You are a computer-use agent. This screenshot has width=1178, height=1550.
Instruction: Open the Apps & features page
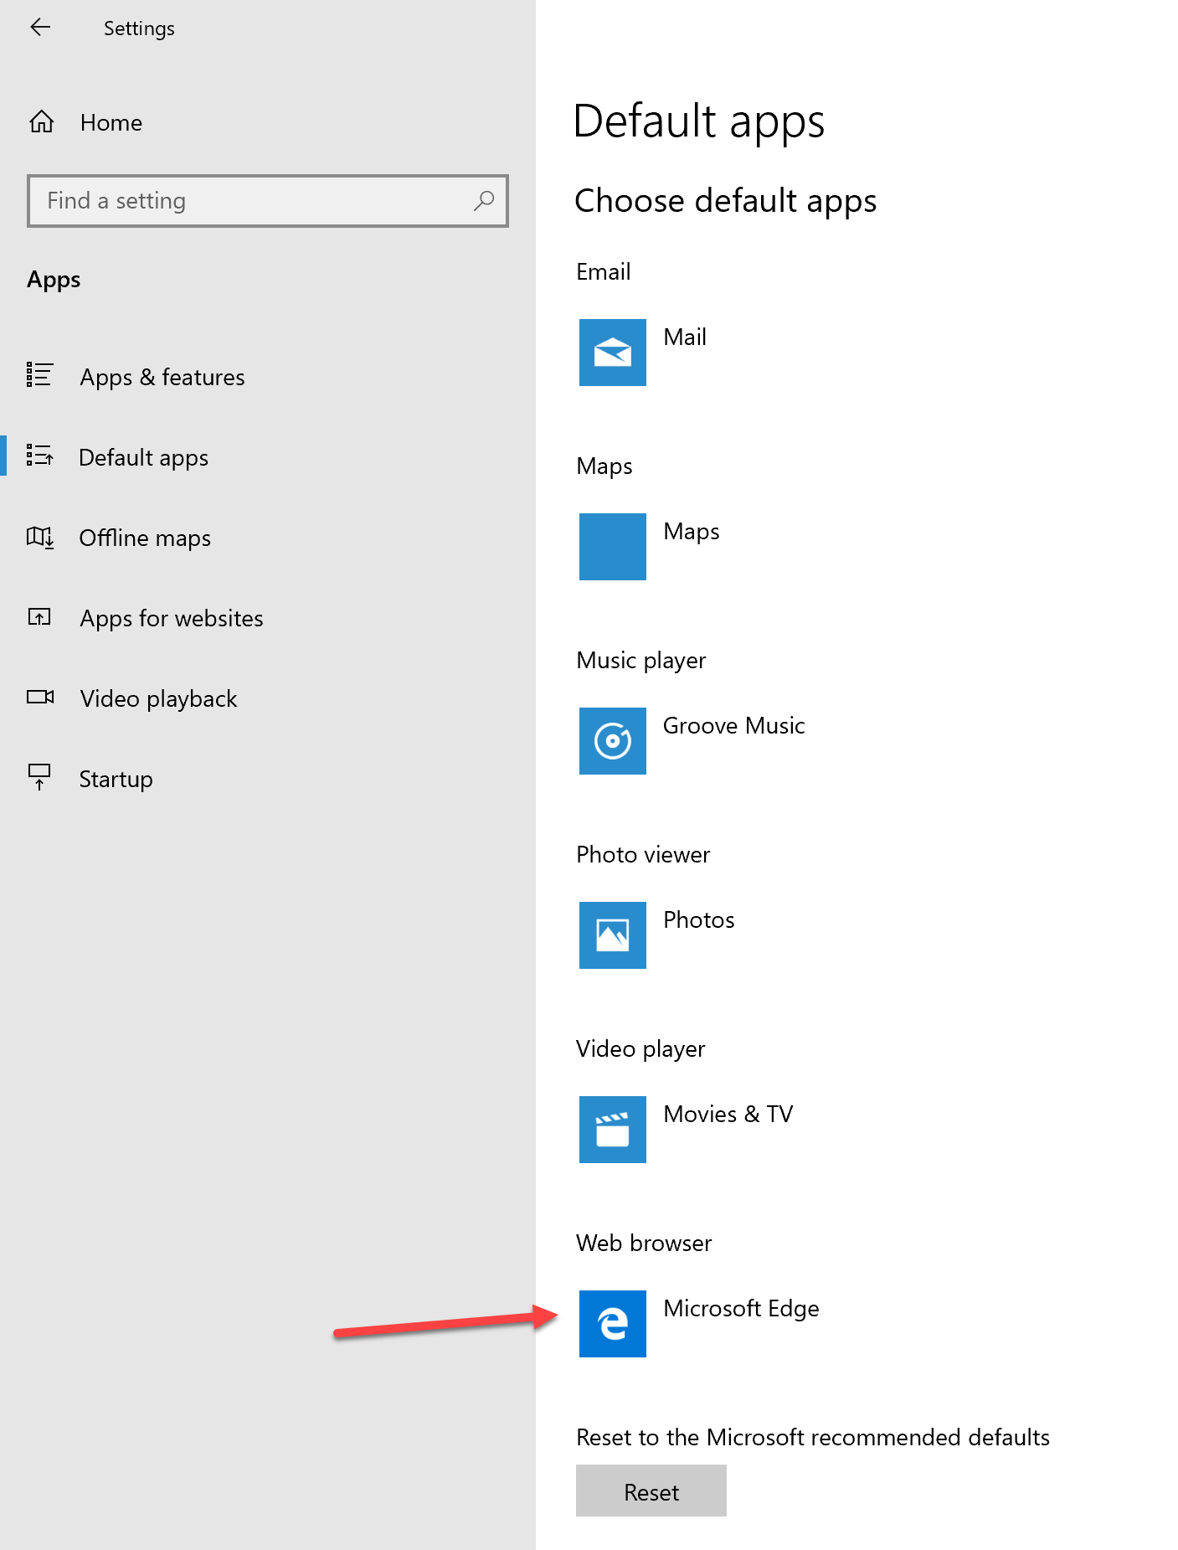point(268,377)
